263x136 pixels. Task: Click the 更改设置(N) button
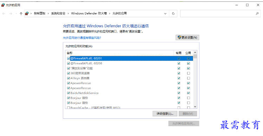pos(188,38)
